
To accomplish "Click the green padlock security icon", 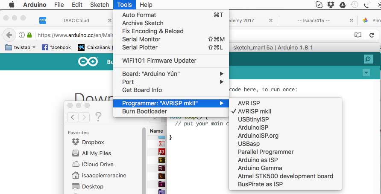I will (x=29, y=35).
